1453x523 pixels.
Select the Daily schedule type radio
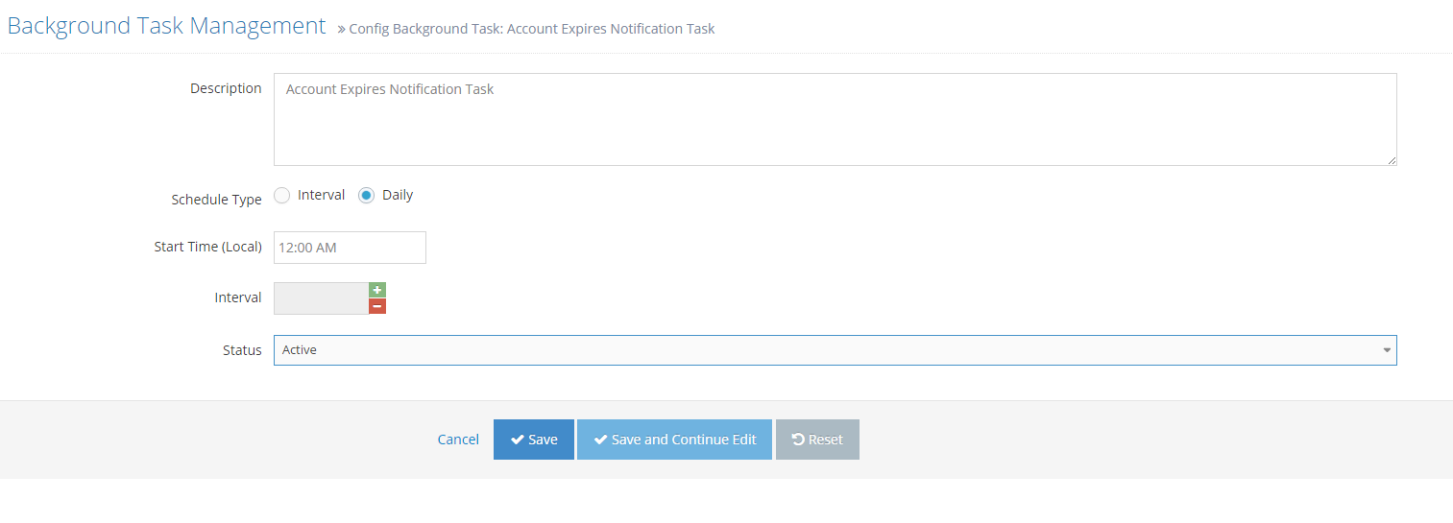coord(366,195)
